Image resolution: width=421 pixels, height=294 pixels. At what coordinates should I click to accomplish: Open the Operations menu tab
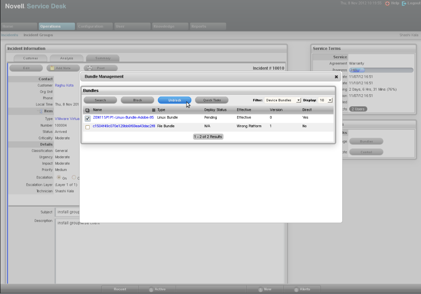tap(57, 27)
